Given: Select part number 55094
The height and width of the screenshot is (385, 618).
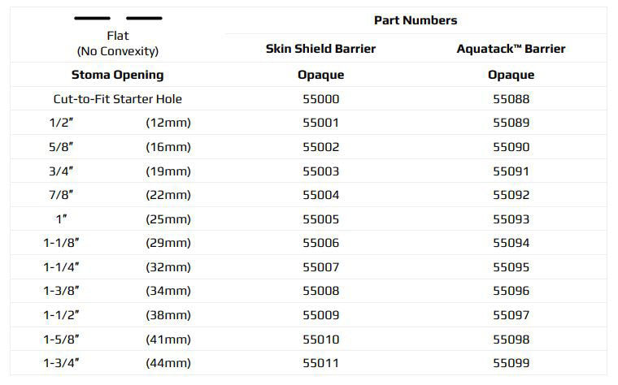Looking at the screenshot, I should (x=511, y=243).
